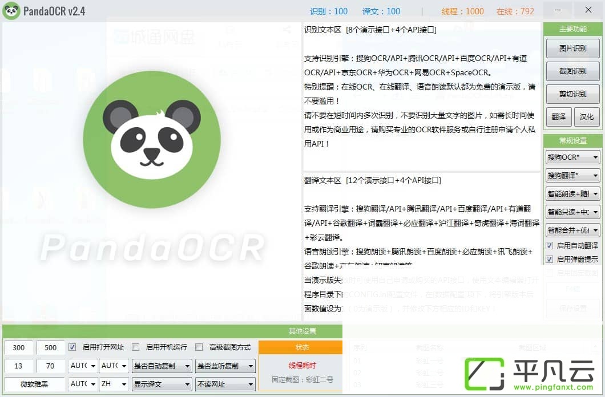Screen dimensions: 605x397
Task: Click the 图片识别 button
Action: [x=572, y=48]
